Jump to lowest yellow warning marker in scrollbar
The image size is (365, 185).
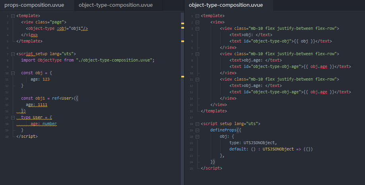coord(183,77)
